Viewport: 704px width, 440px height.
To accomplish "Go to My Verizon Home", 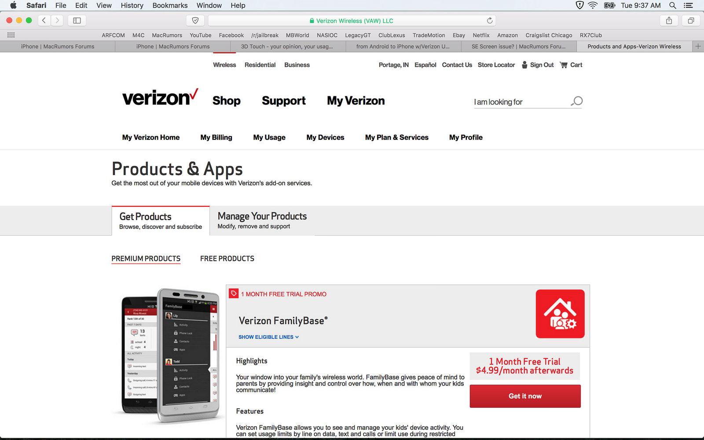I will point(151,137).
